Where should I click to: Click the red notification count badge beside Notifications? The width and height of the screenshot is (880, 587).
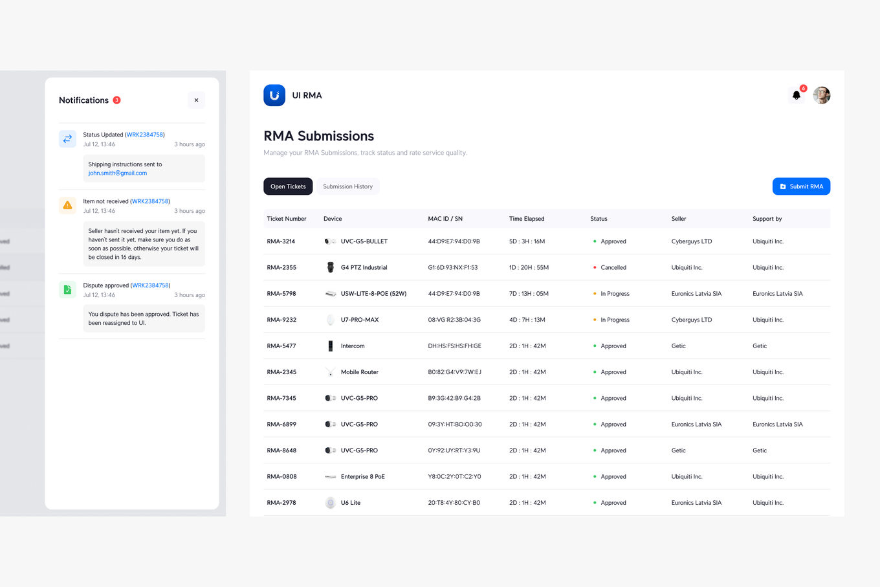coord(117,100)
